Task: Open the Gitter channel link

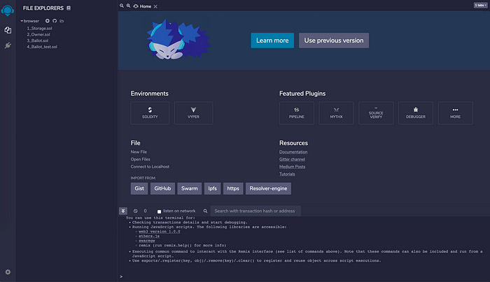Action: [x=292, y=159]
